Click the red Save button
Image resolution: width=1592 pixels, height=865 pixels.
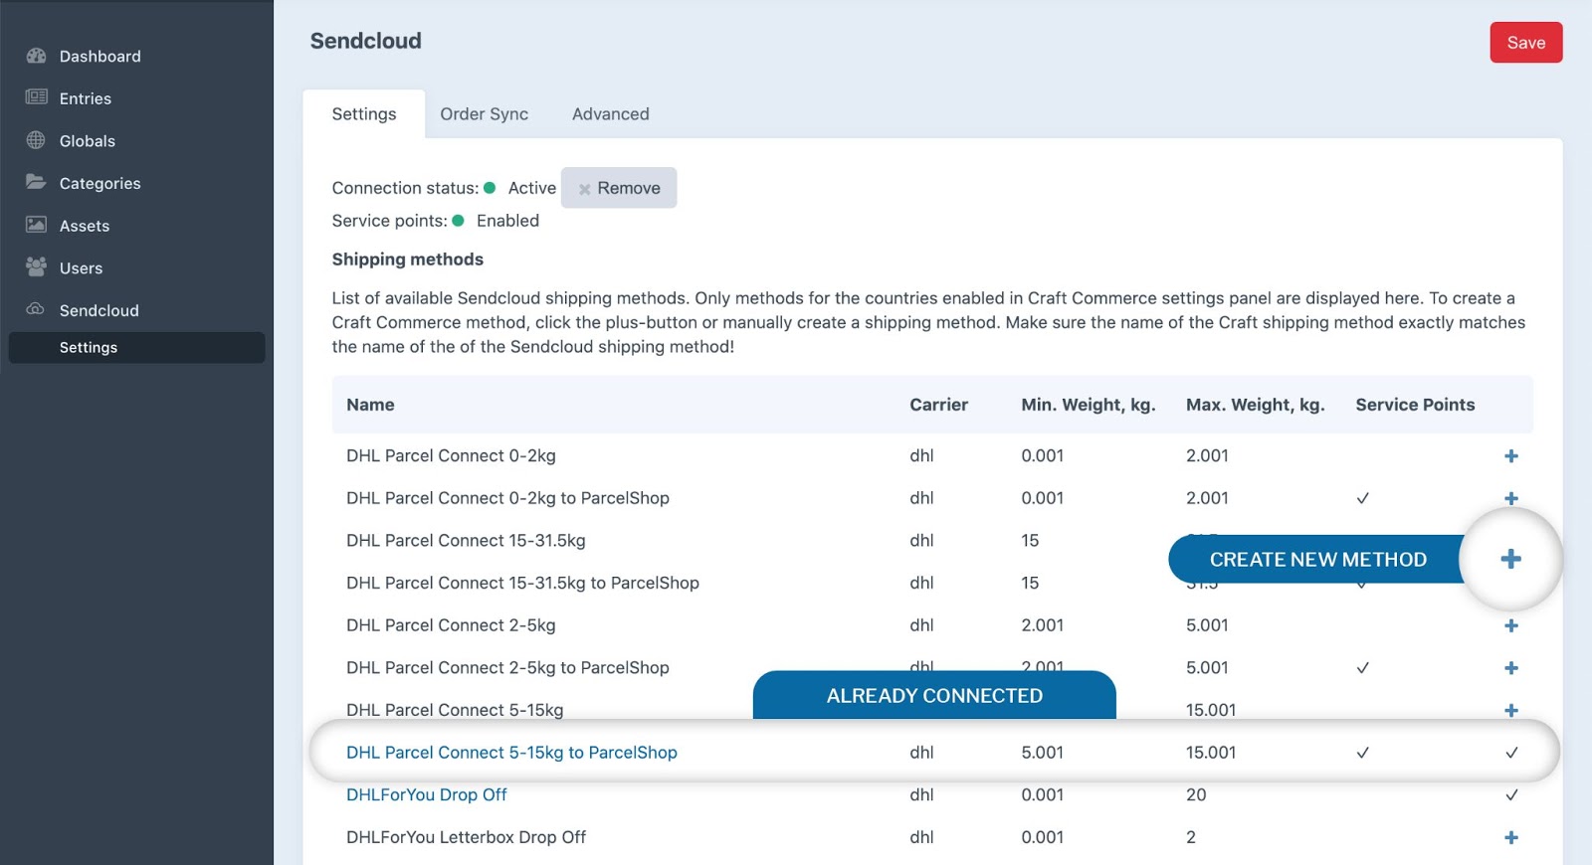tap(1525, 43)
